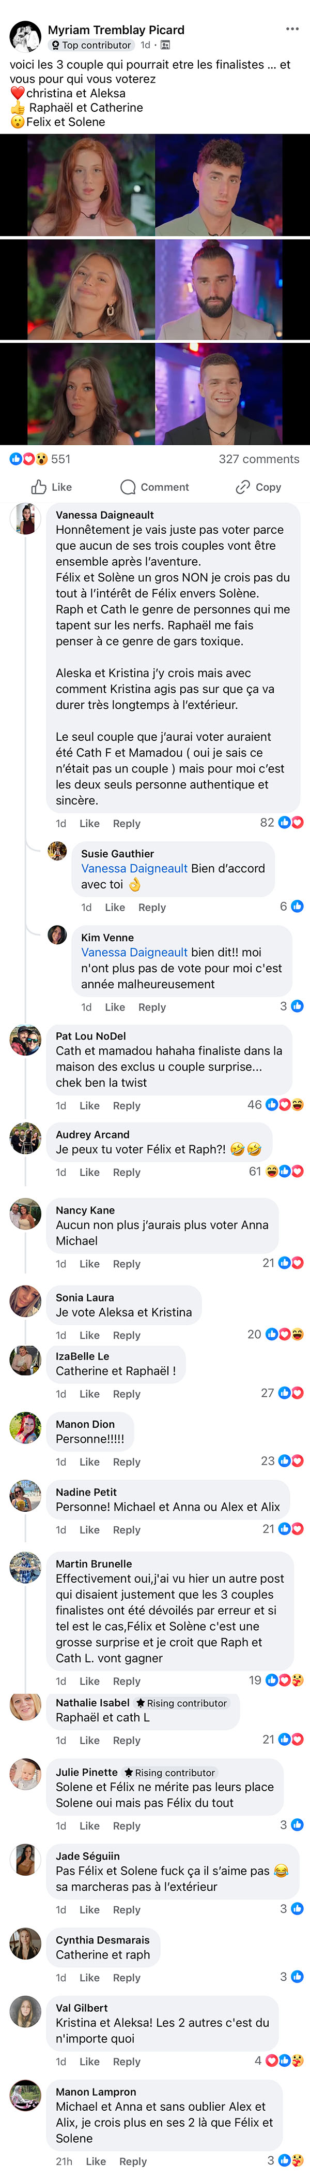This screenshot has height=2177, width=310.
Task: Like Audrey Arcand's comment
Action: pyautogui.click(x=89, y=1172)
